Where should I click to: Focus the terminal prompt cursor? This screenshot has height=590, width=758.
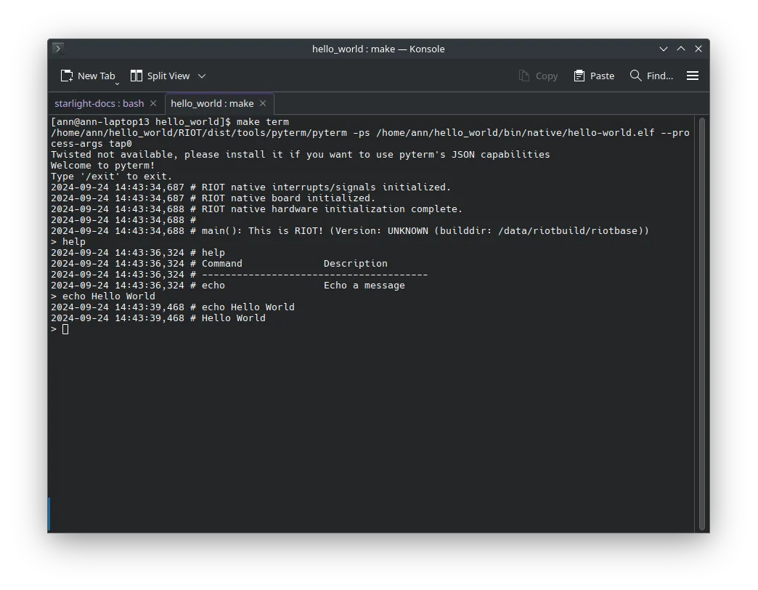click(65, 329)
